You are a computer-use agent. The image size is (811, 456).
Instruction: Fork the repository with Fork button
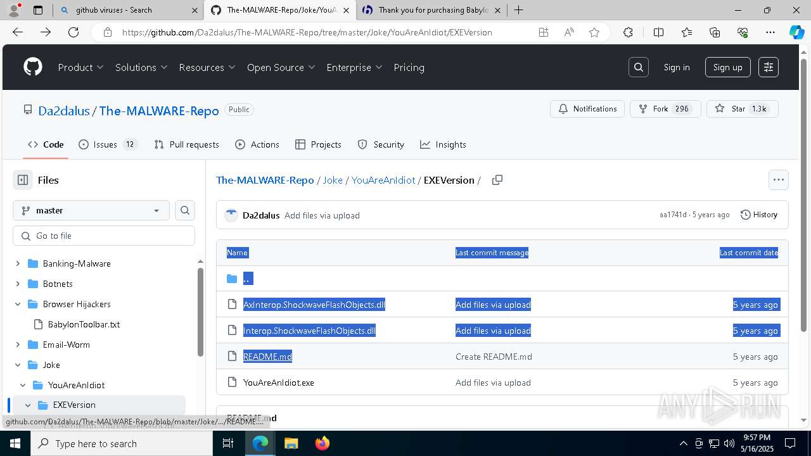click(x=665, y=109)
